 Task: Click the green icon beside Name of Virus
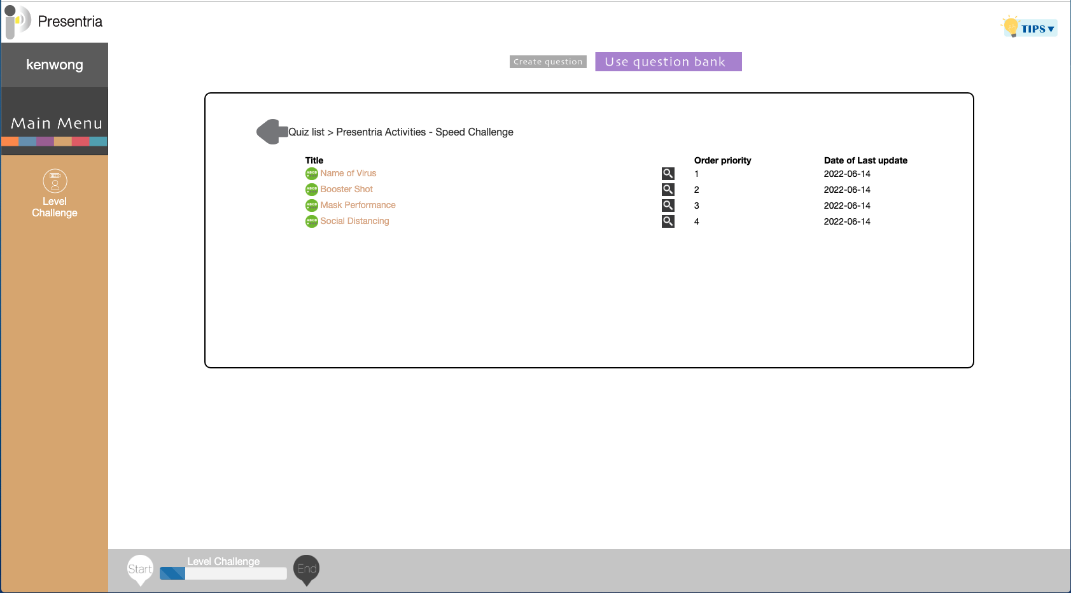coord(312,174)
